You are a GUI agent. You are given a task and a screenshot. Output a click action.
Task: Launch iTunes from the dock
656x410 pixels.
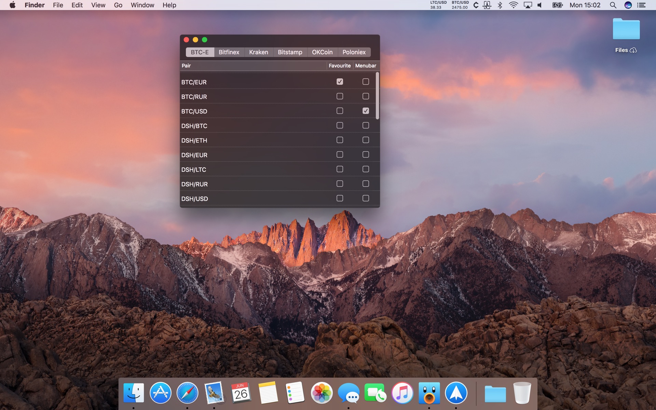(402, 393)
